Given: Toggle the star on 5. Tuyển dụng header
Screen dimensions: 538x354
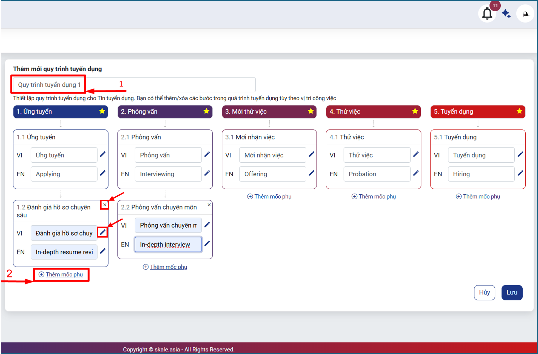Looking at the screenshot, I should 519,111.
